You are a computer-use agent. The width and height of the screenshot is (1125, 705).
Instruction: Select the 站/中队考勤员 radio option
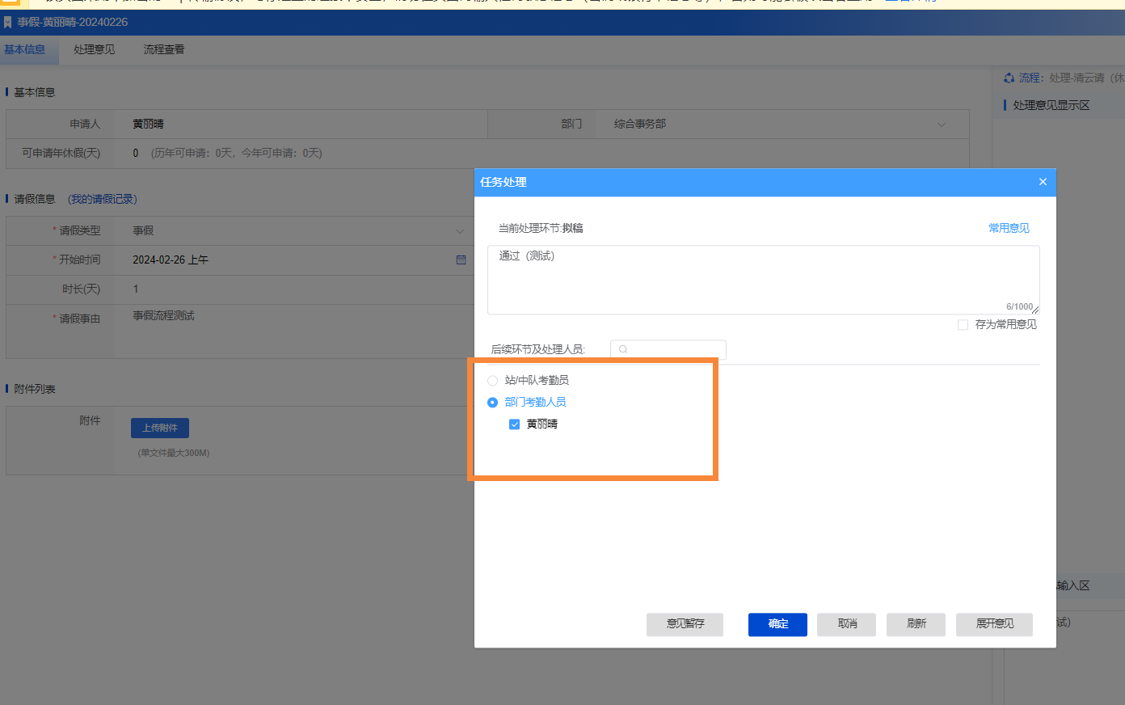pyautogui.click(x=492, y=380)
